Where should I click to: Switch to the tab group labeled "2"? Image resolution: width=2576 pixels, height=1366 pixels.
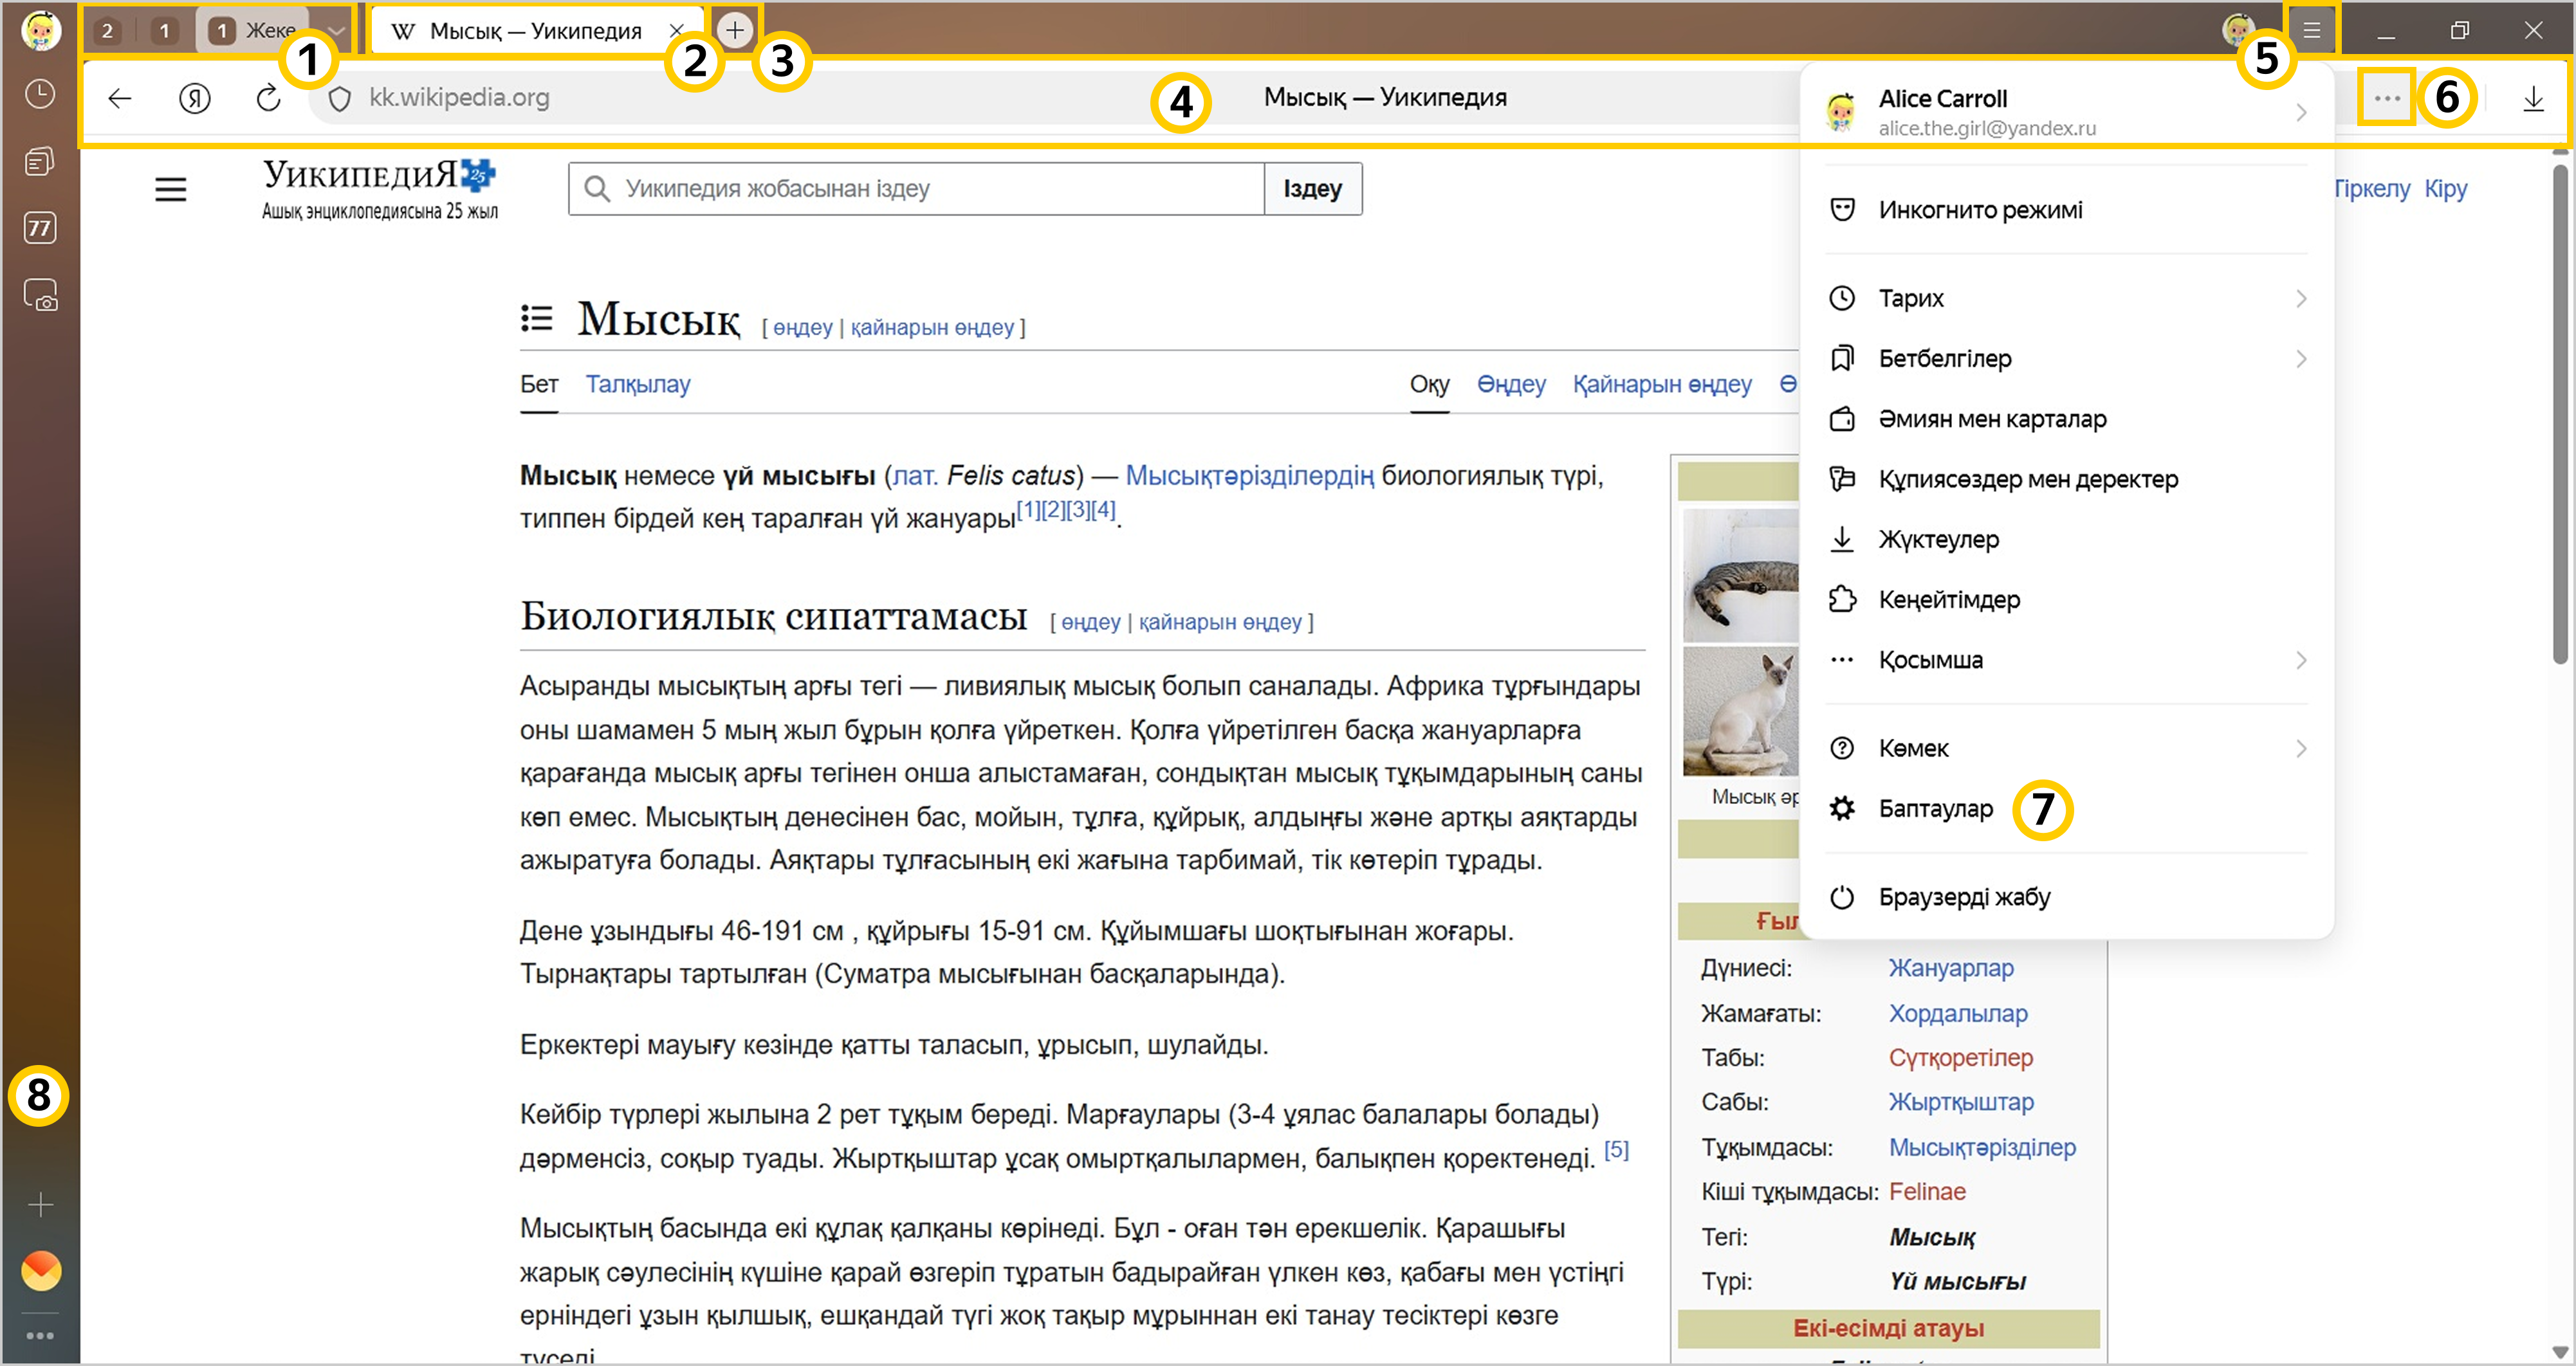pos(107,31)
